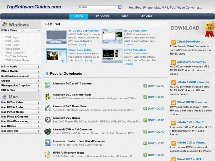Click Aimersoft DVD Converter Suite icon
Screen dimensions: 215x161
48,97
